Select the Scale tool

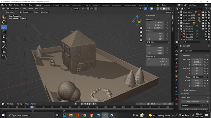4,37
